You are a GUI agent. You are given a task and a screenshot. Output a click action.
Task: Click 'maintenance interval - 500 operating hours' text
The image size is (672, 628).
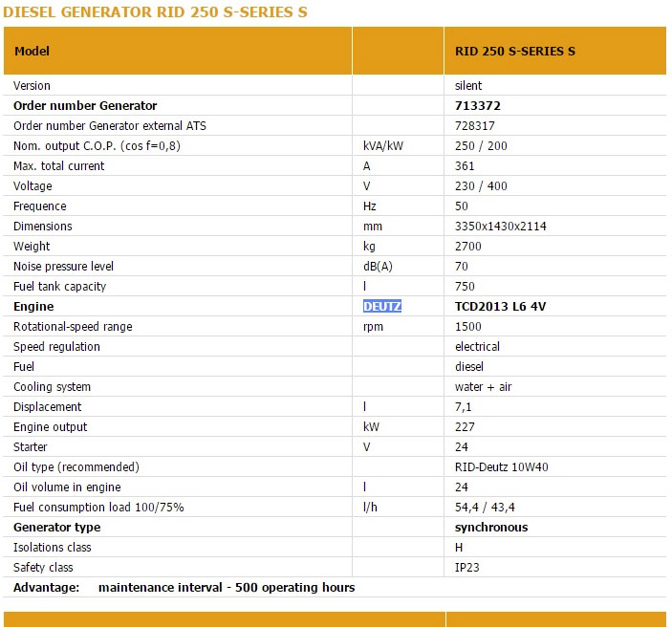tap(227, 587)
